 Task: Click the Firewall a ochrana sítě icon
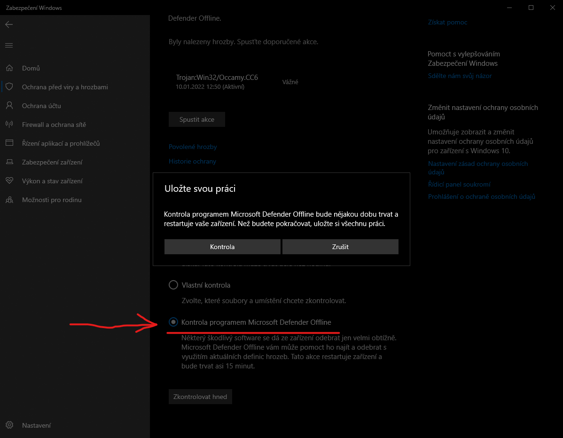coord(9,125)
